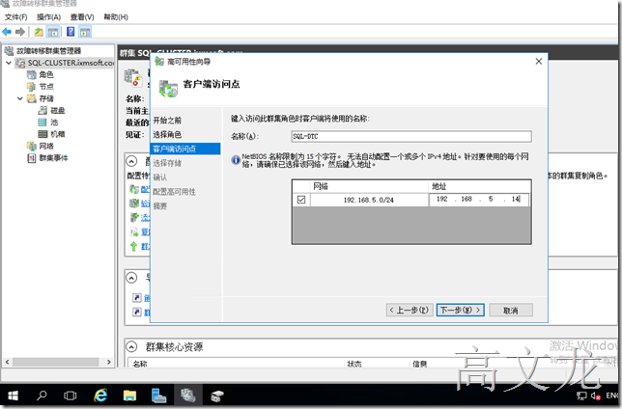622x409 pixels.
Task: Click Failover Cluster Manager taskbar icon
Action: (x=188, y=395)
